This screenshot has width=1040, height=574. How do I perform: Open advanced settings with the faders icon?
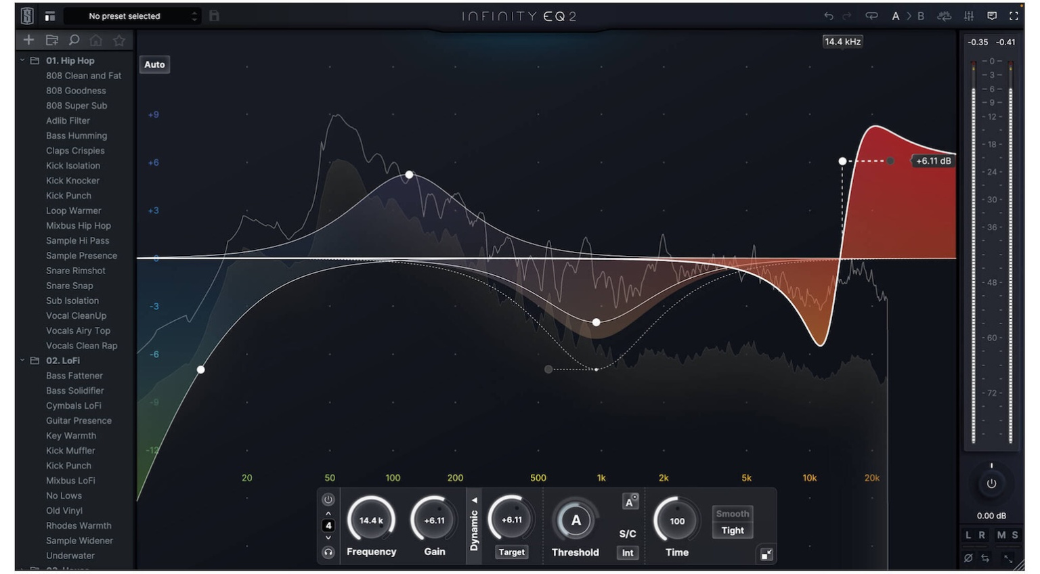[970, 16]
